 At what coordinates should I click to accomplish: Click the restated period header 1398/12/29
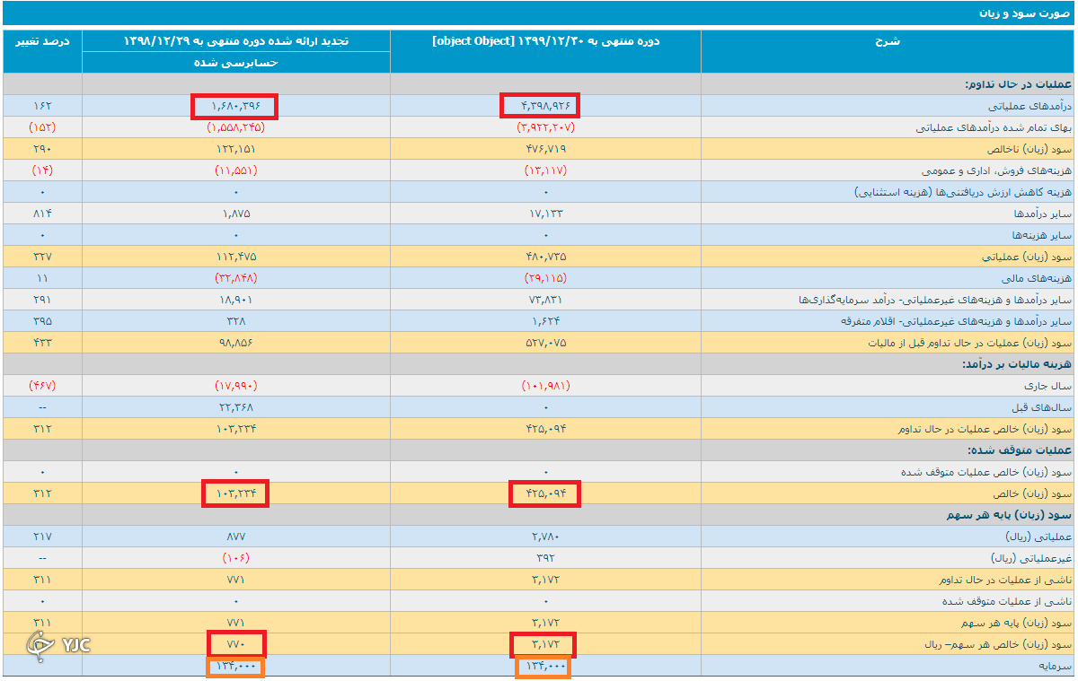pyautogui.click(x=236, y=41)
